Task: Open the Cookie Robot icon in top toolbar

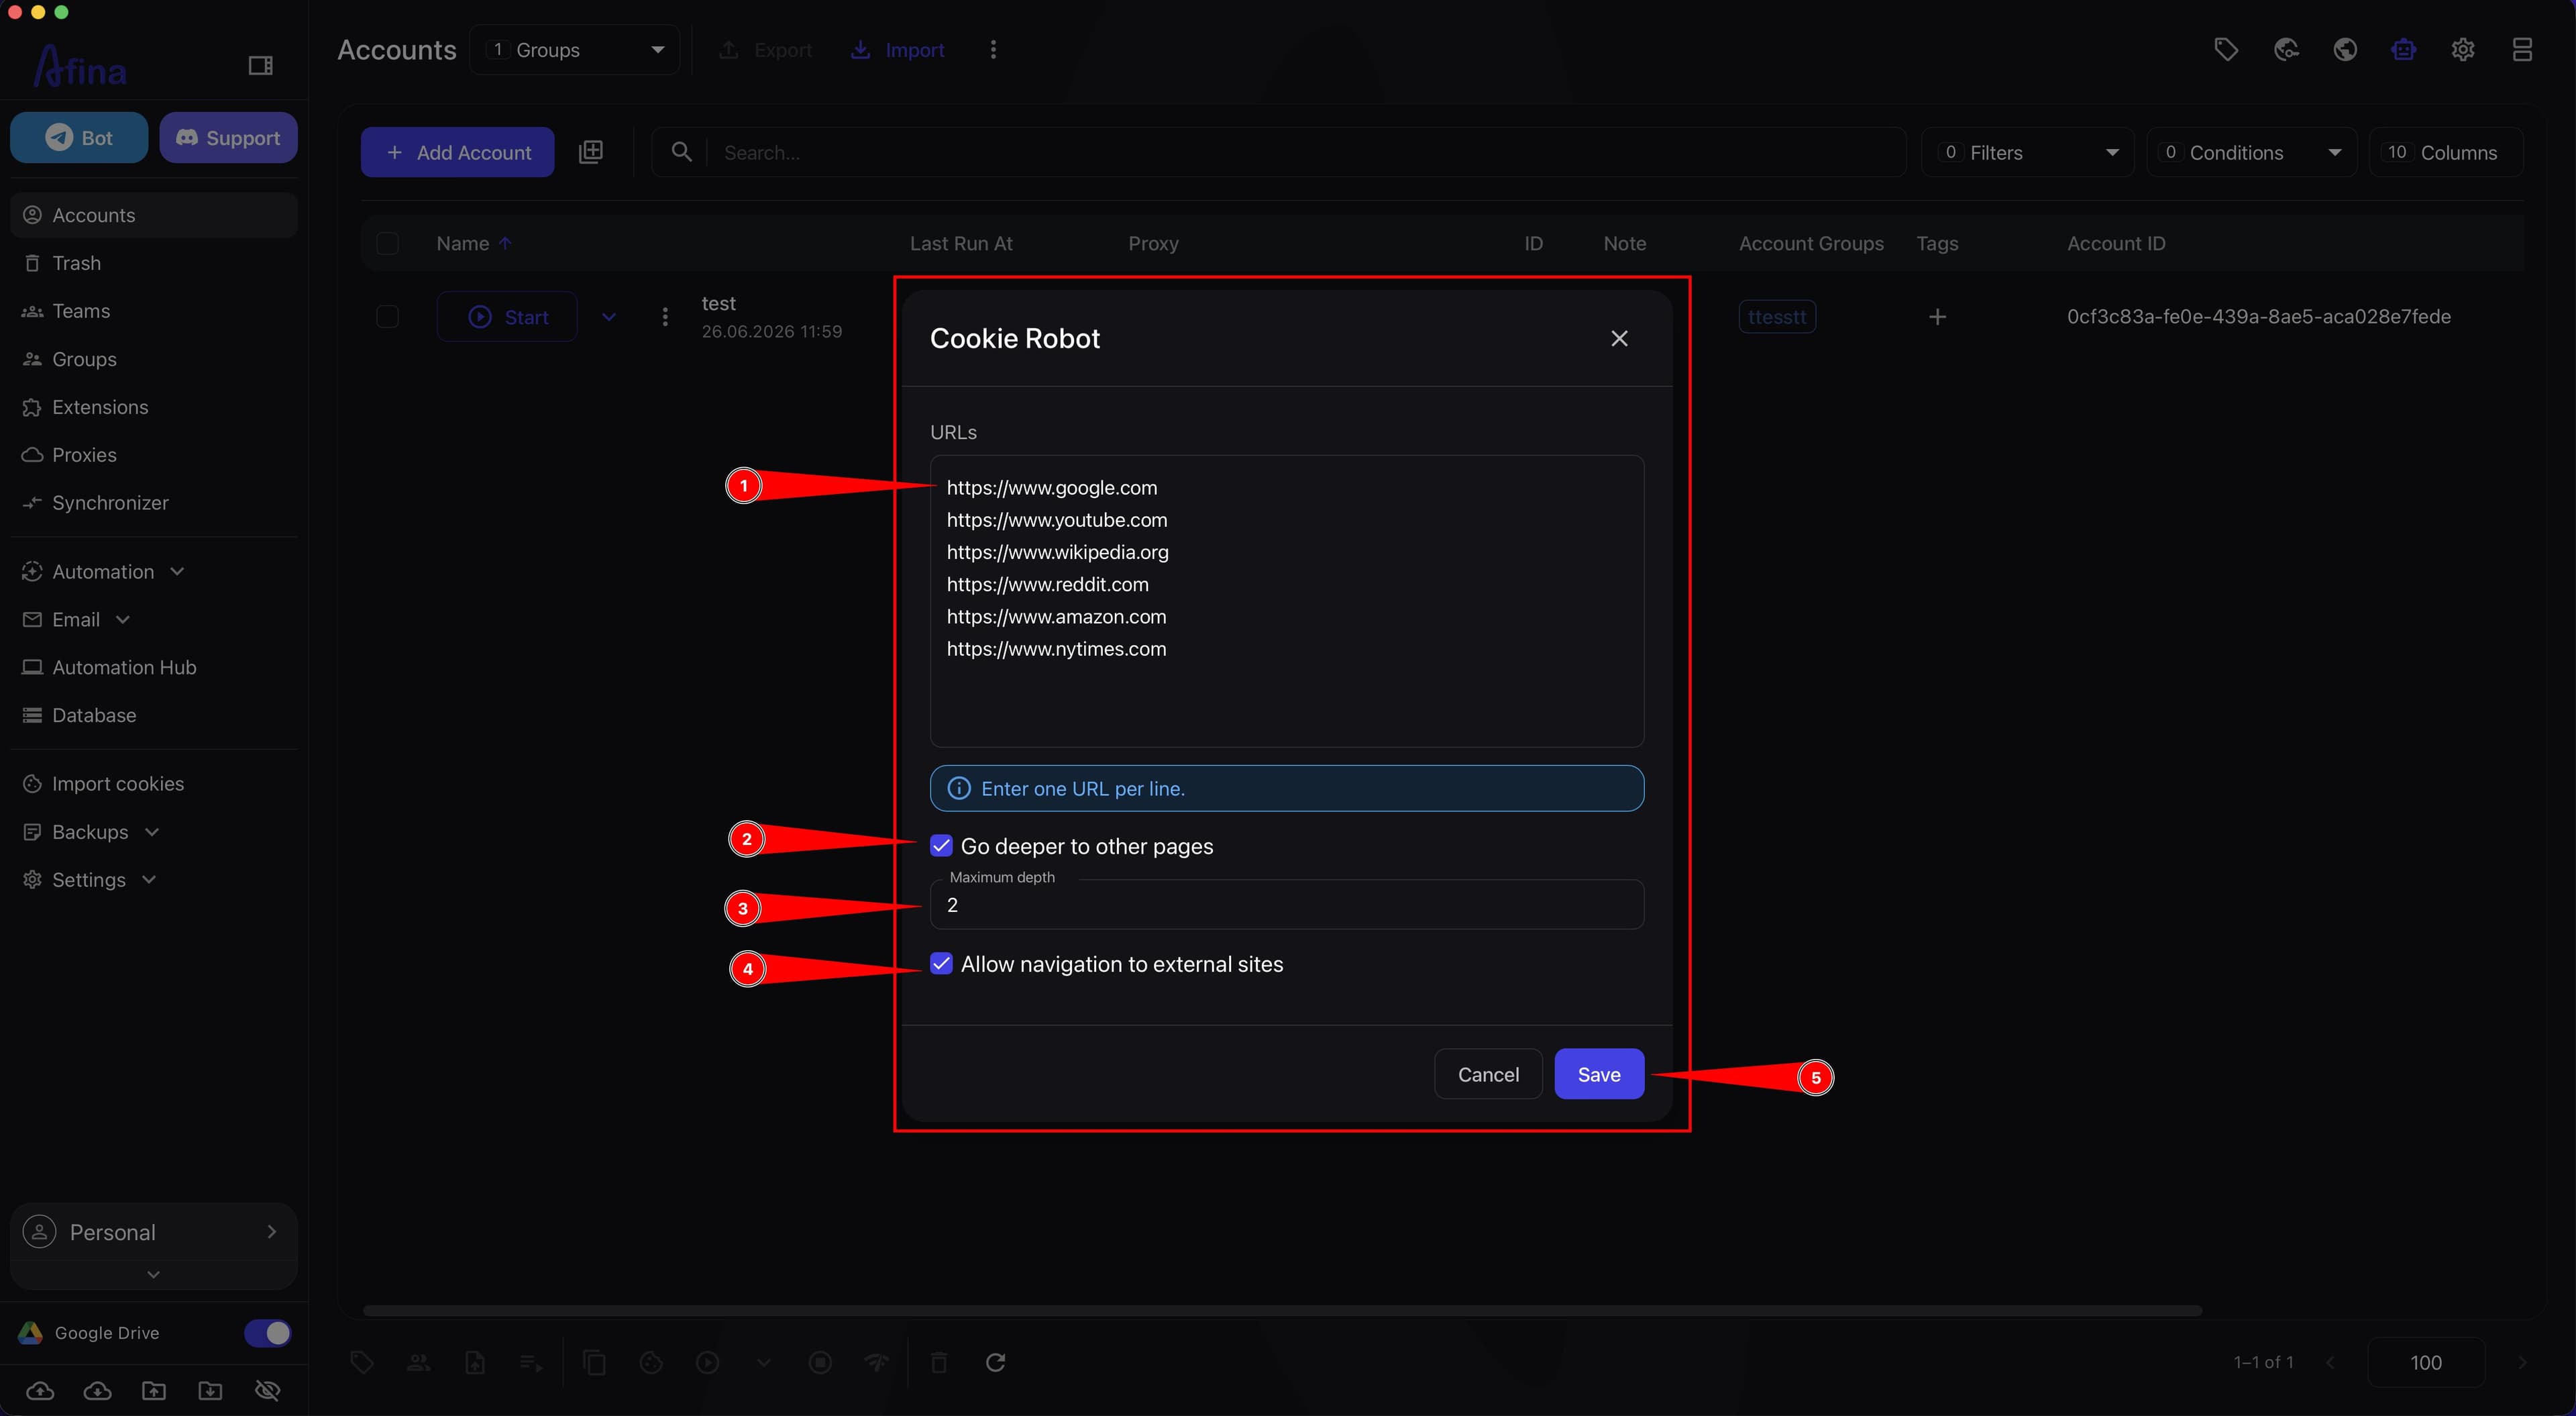Action: click(x=2403, y=49)
